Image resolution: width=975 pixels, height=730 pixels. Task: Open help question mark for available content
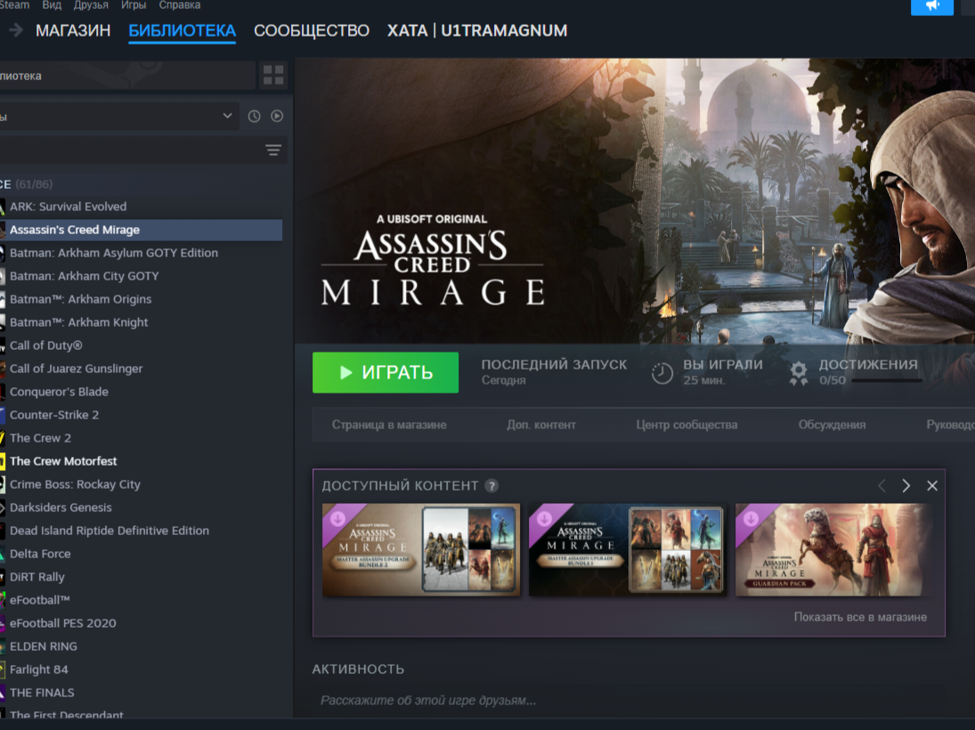pos(492,486)
